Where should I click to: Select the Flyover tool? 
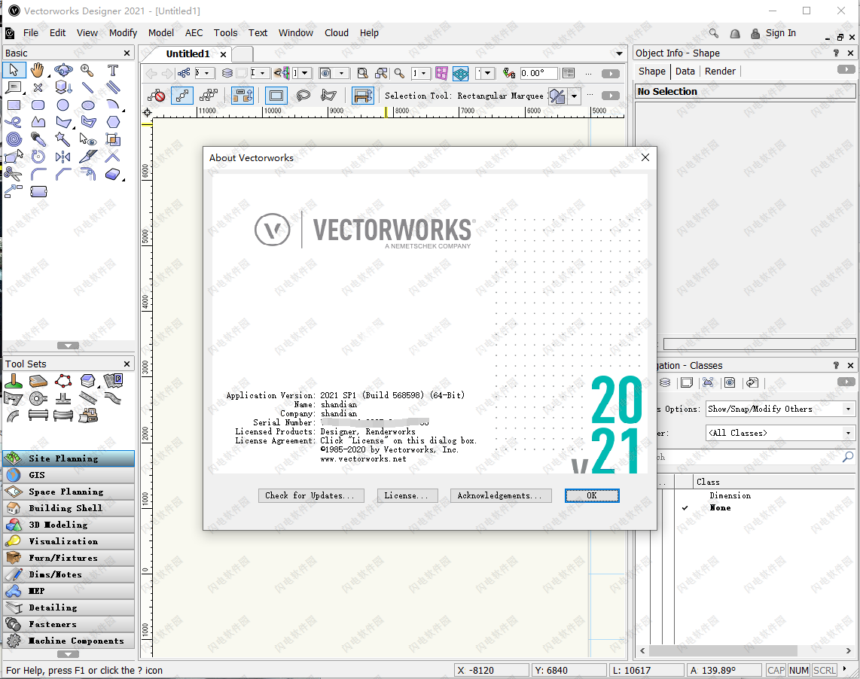pos(63,70)
